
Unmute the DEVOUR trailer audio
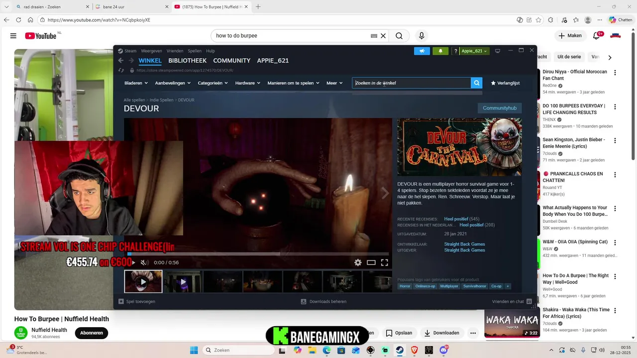pyautogui.click(x=144, y=263)
